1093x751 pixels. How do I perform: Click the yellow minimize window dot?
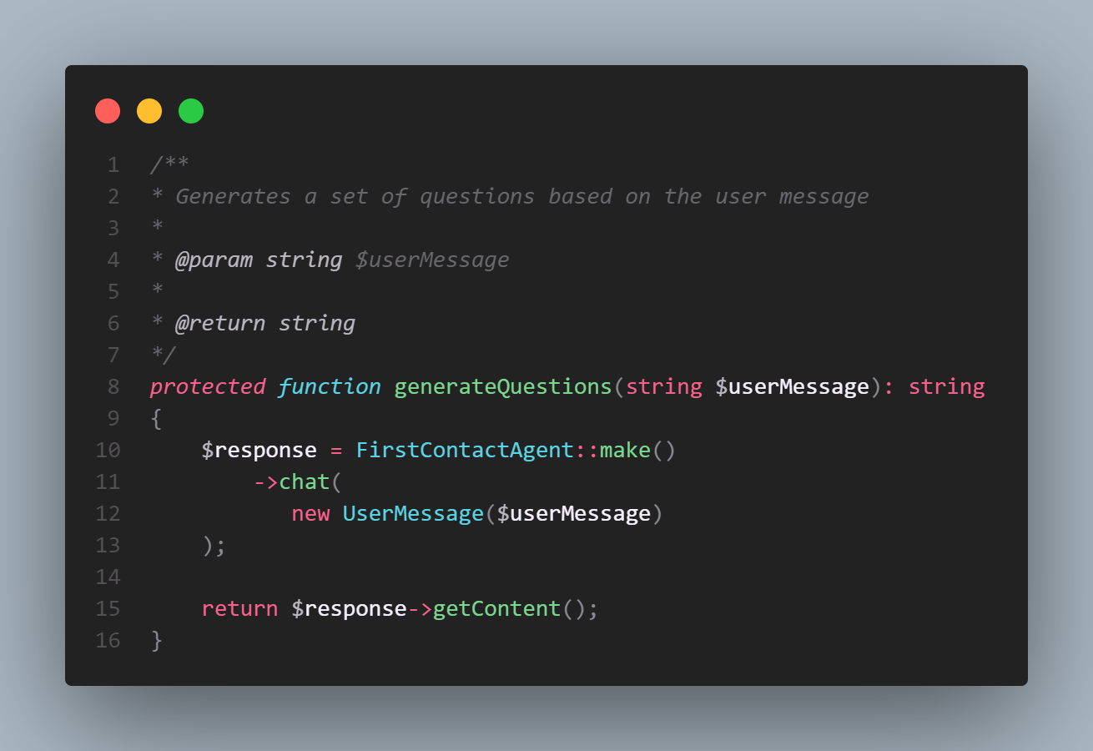(x=149, y=111)
